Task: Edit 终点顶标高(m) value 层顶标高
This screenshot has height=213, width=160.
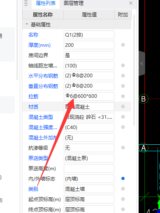Action: click(x=89, y=209)
